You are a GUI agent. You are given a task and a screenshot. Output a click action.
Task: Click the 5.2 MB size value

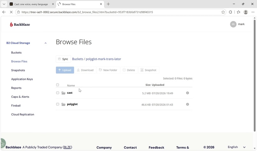(x=146, y=93)
